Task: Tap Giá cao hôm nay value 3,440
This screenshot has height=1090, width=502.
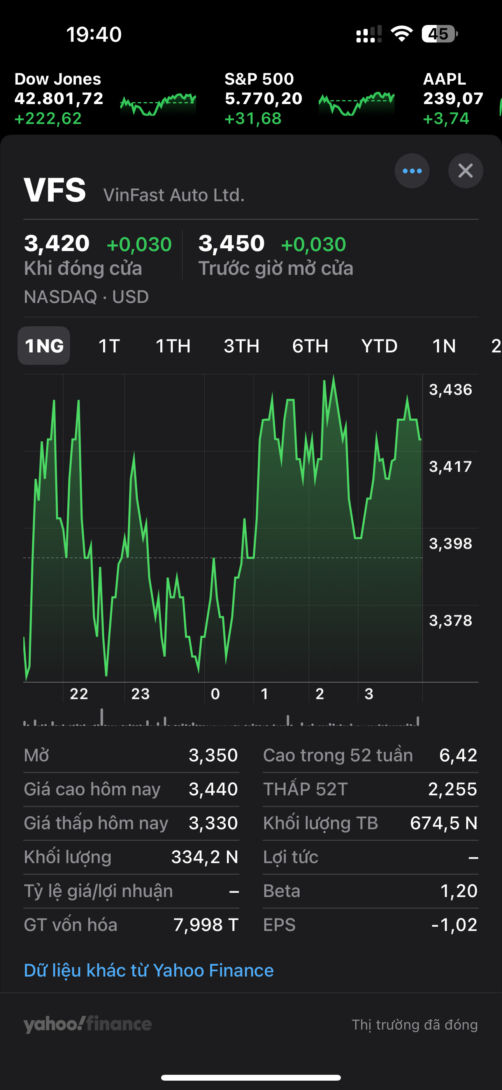Action: click(x=213, y=789)
